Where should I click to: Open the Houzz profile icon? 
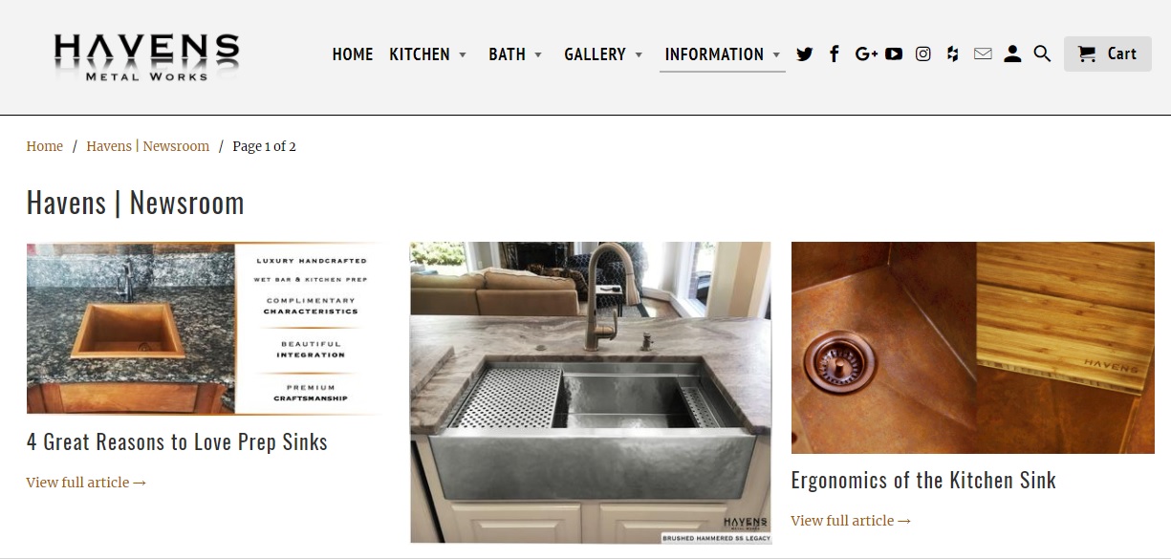[x=952, y=54]
